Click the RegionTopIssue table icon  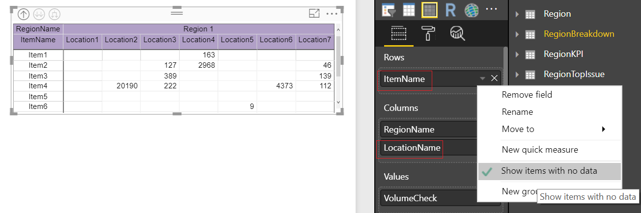[x=530, y=75]
